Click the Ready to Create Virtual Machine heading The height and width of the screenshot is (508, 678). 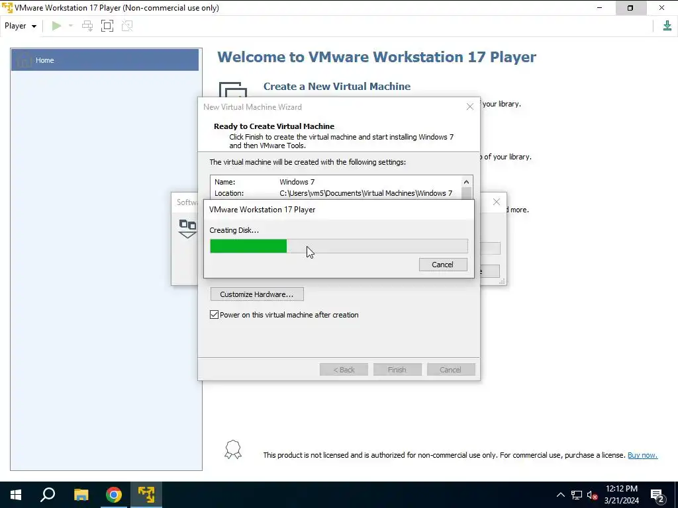click(274, 126)
